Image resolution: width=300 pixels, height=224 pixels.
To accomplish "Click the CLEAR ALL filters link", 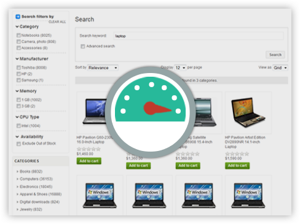I will pos(57,21).
